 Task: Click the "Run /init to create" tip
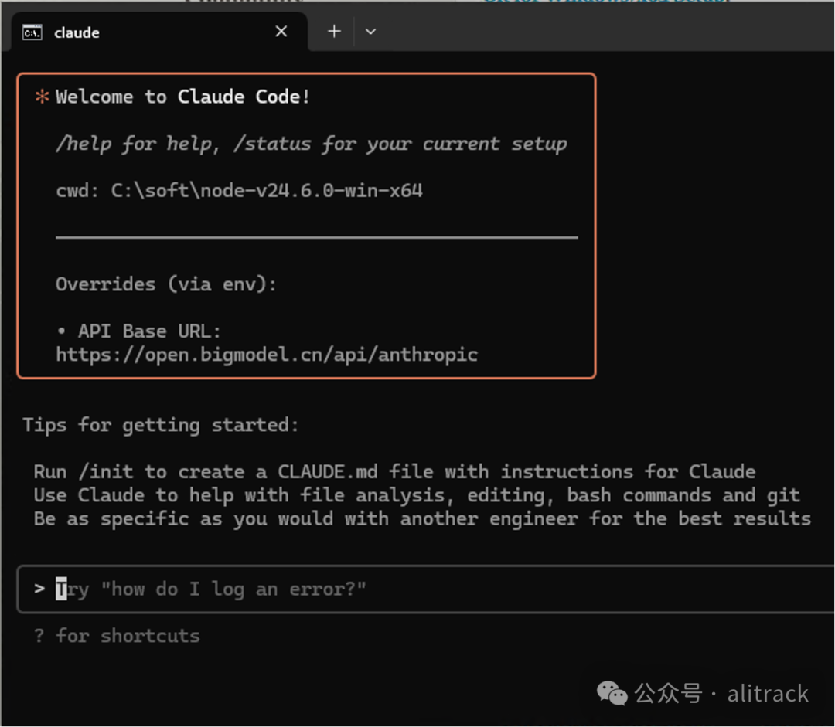click(x=394, y=471)
